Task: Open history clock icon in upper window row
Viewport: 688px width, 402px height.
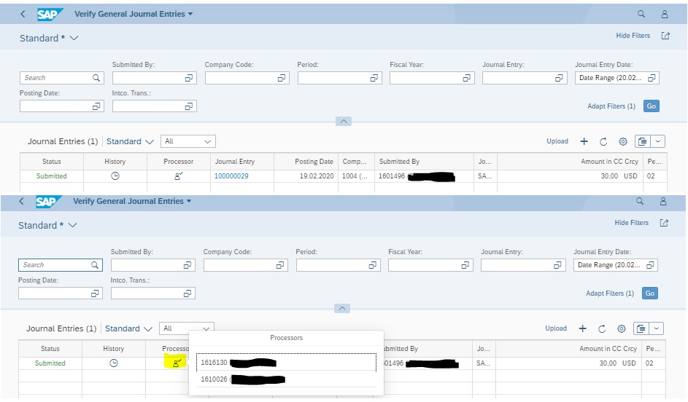Action: (115, 176)
